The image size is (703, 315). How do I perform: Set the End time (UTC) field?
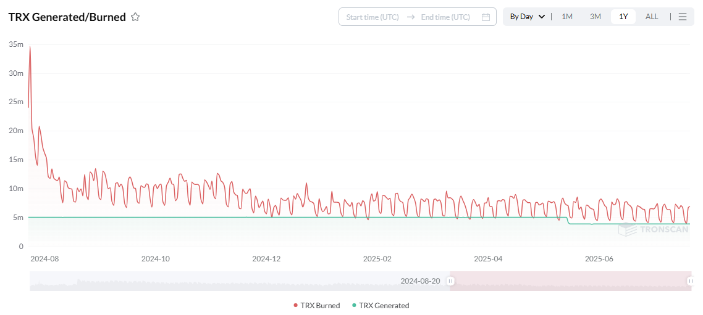(x=445, y=17)
